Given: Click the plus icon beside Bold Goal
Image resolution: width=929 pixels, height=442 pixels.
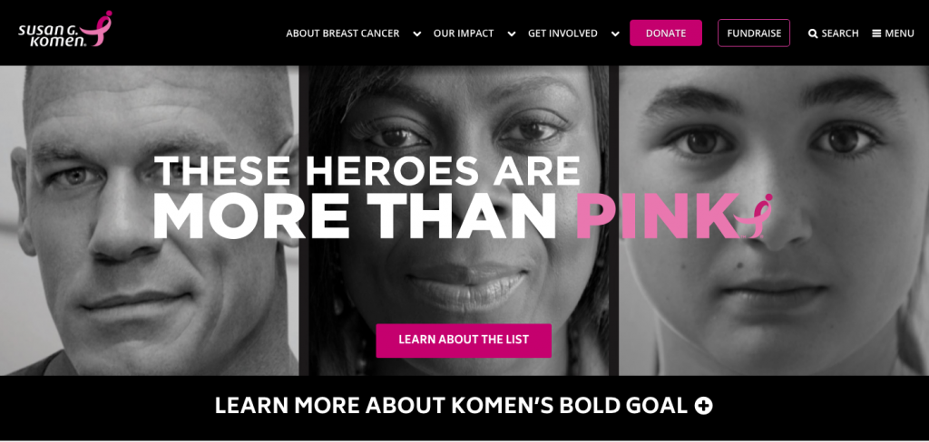Looking at the screenshot, I should [x=703, y=406].
